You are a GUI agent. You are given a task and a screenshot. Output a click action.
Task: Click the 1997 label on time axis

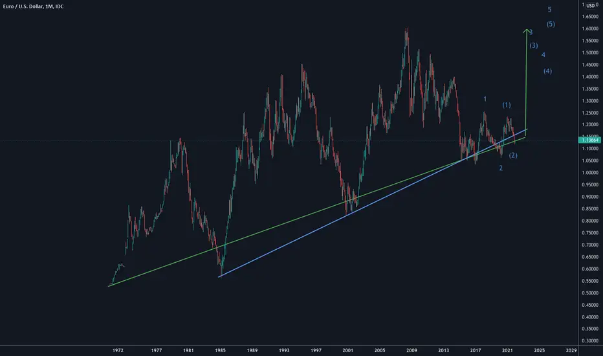[x=316, y=350]
